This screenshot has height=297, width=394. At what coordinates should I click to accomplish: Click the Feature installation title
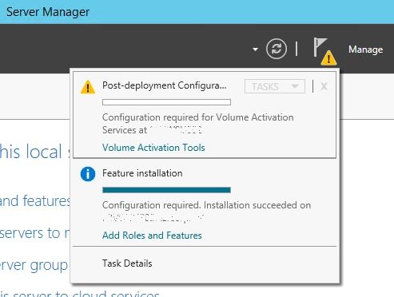142,173
